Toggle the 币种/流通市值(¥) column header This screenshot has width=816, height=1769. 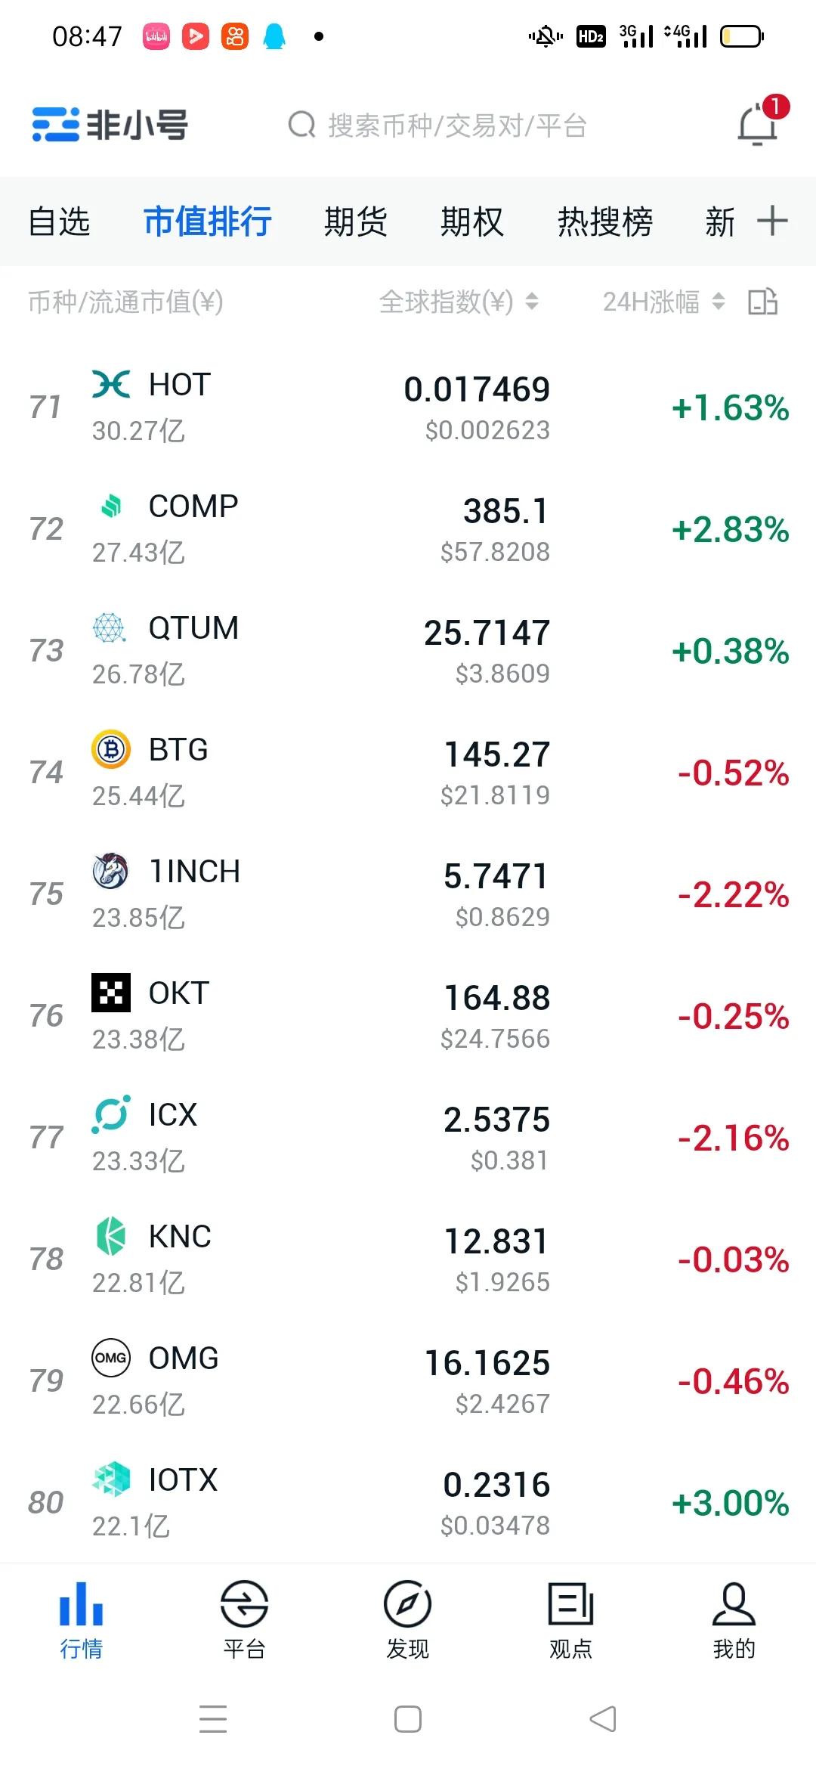(125, 302)
